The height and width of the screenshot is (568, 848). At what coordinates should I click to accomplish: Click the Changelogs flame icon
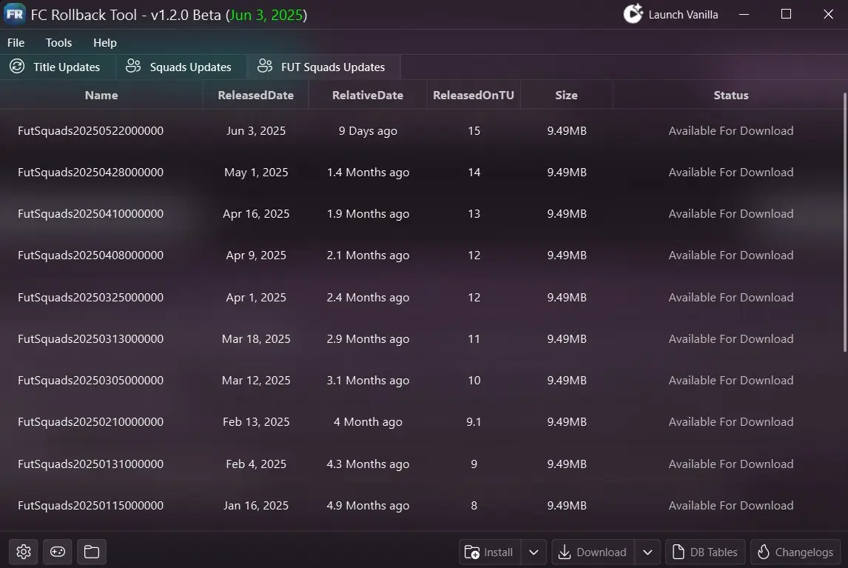pyautogui.click(x=764, y=552)
